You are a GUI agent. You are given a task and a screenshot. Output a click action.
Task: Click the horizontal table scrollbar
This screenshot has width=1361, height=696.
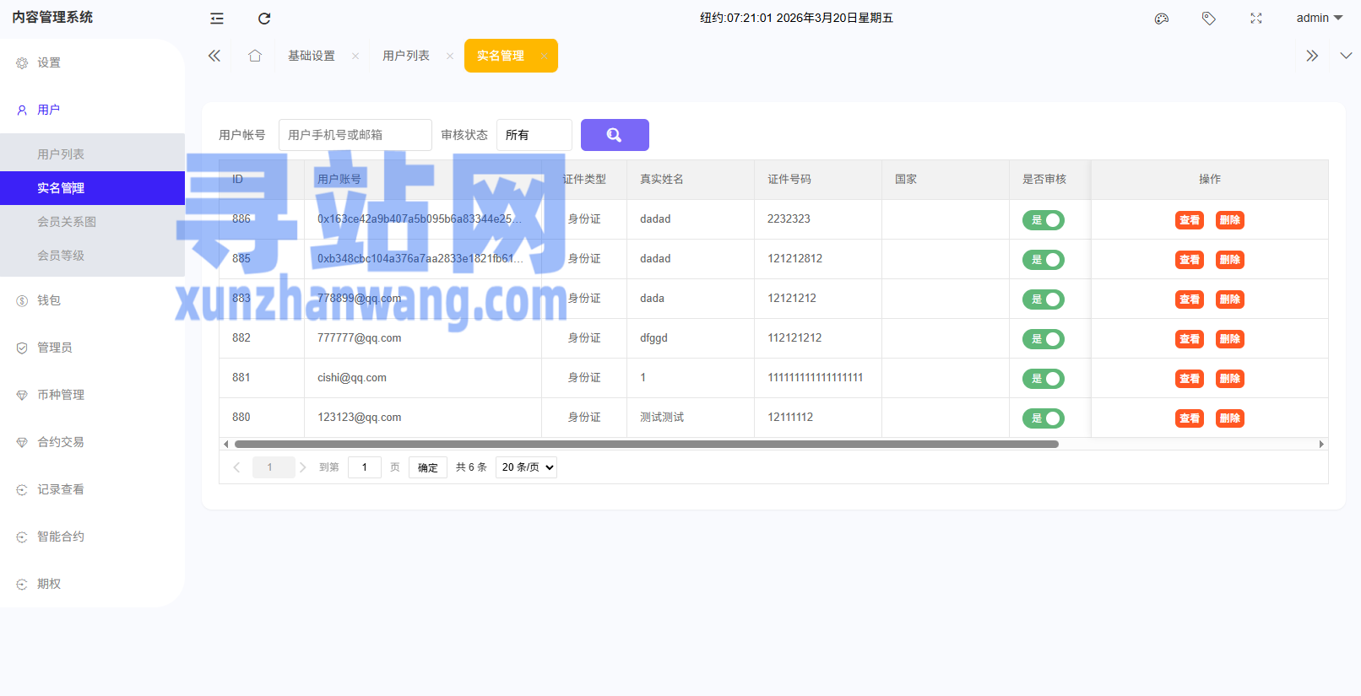click(x=646, y=444)
